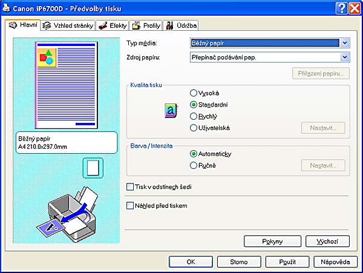Screen dimensions: 363x273
Task: Click the page preview thumbnail
Action: coord(63,84)
